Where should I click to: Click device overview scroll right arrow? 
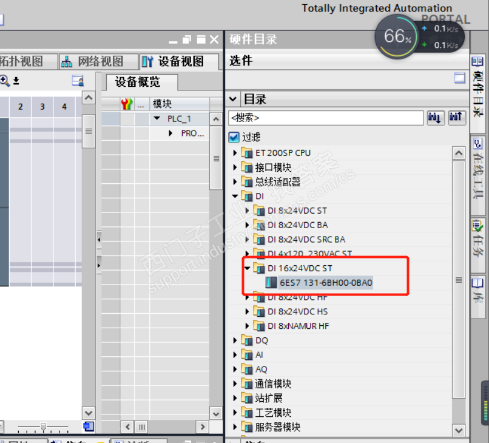(x=203, y=427)
